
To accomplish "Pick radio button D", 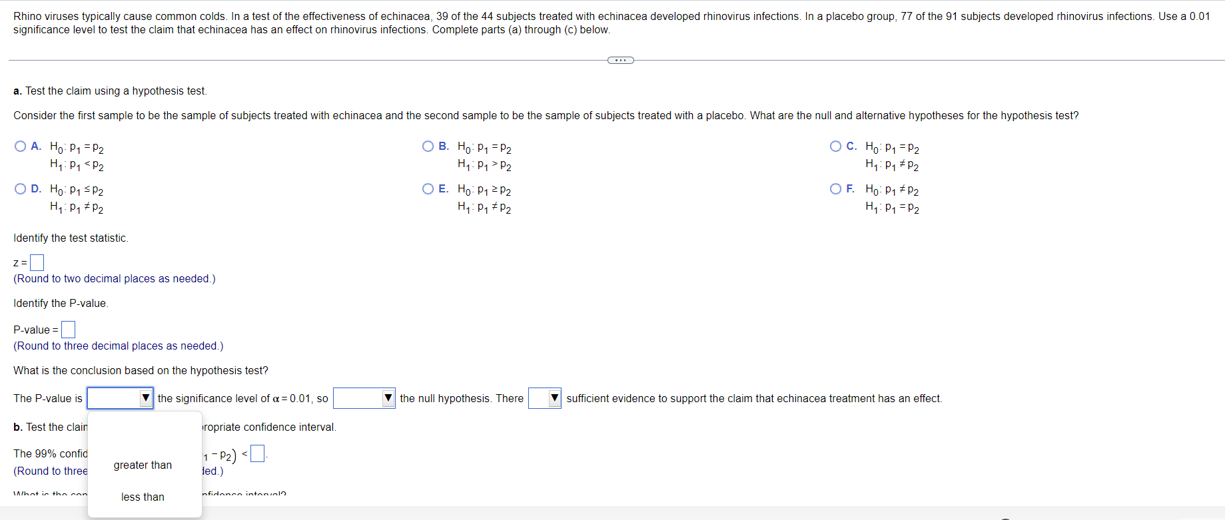I will pos(21,189).
